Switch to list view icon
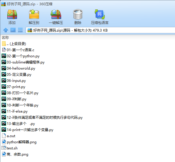The image size is (175, 162). (20, 30)
